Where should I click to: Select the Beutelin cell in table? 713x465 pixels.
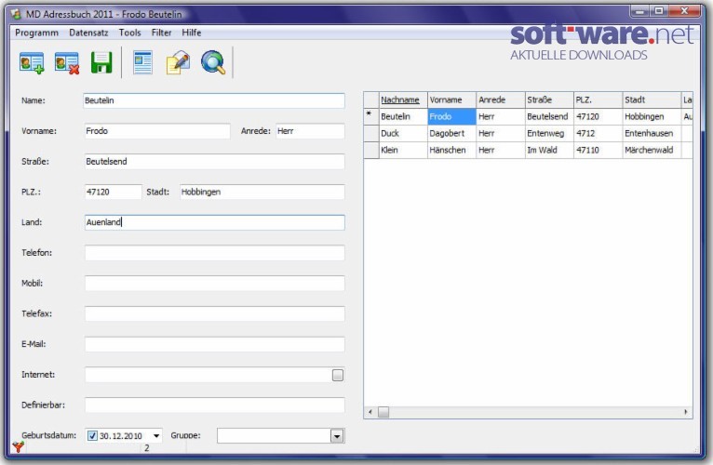tap(403, 117)
